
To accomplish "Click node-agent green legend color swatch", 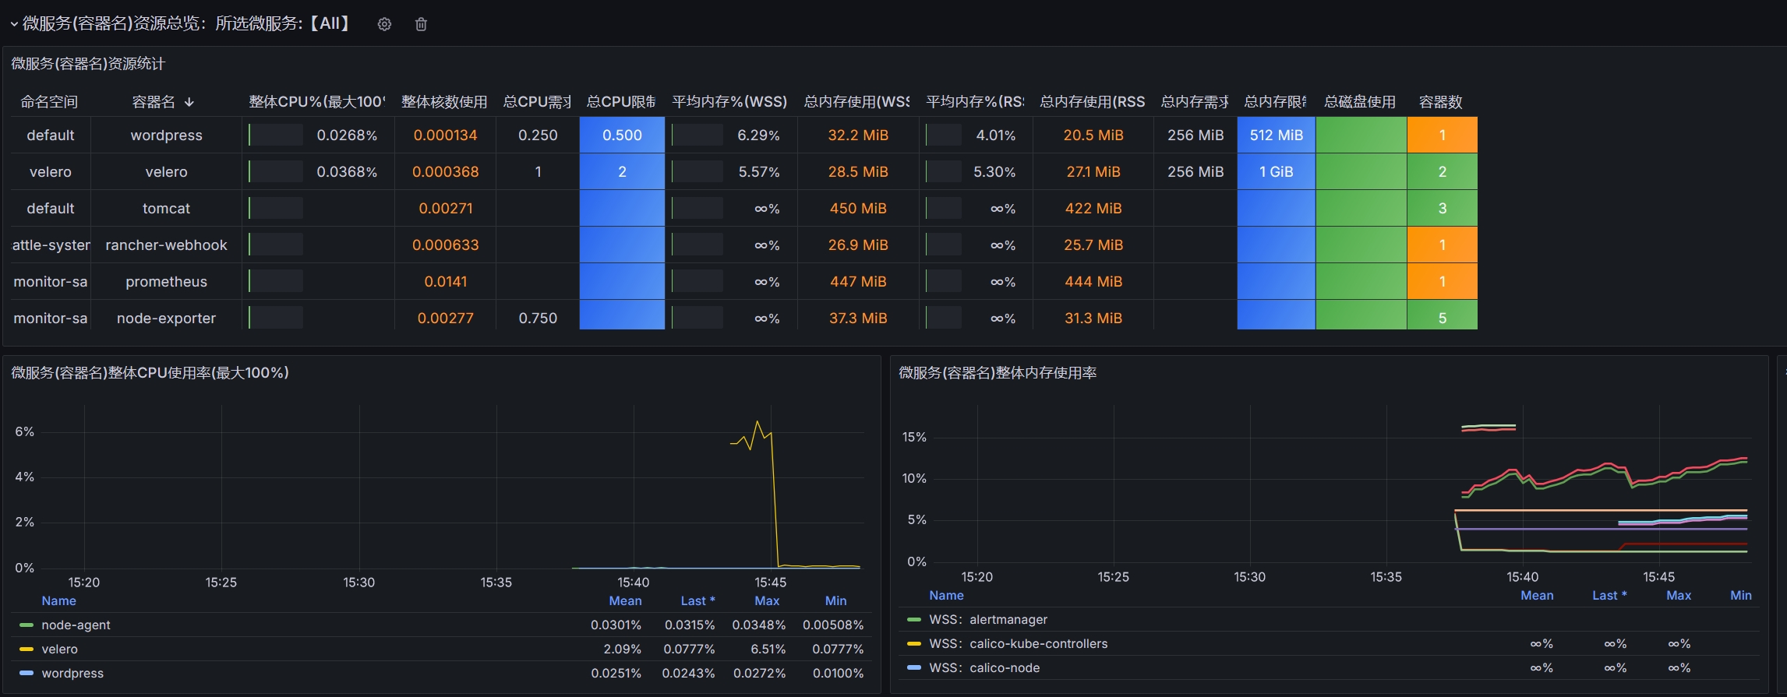I will pos(26,625).
